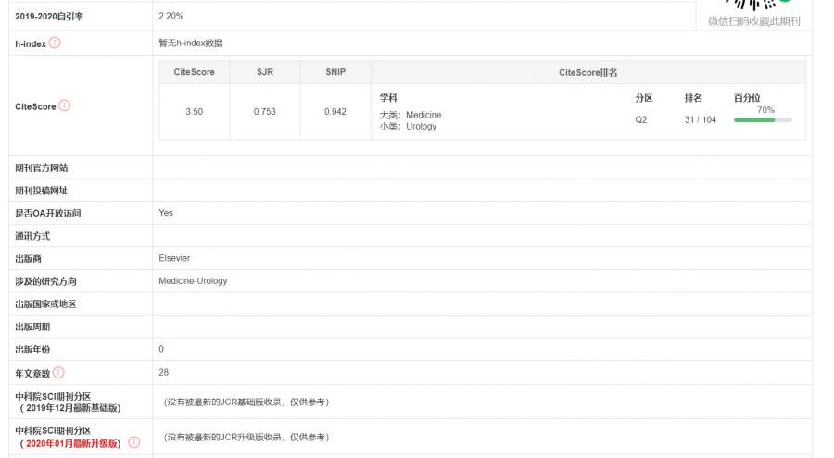
Task: Click the 31 / 104 ranking value
Action: (x=700, y=119)
